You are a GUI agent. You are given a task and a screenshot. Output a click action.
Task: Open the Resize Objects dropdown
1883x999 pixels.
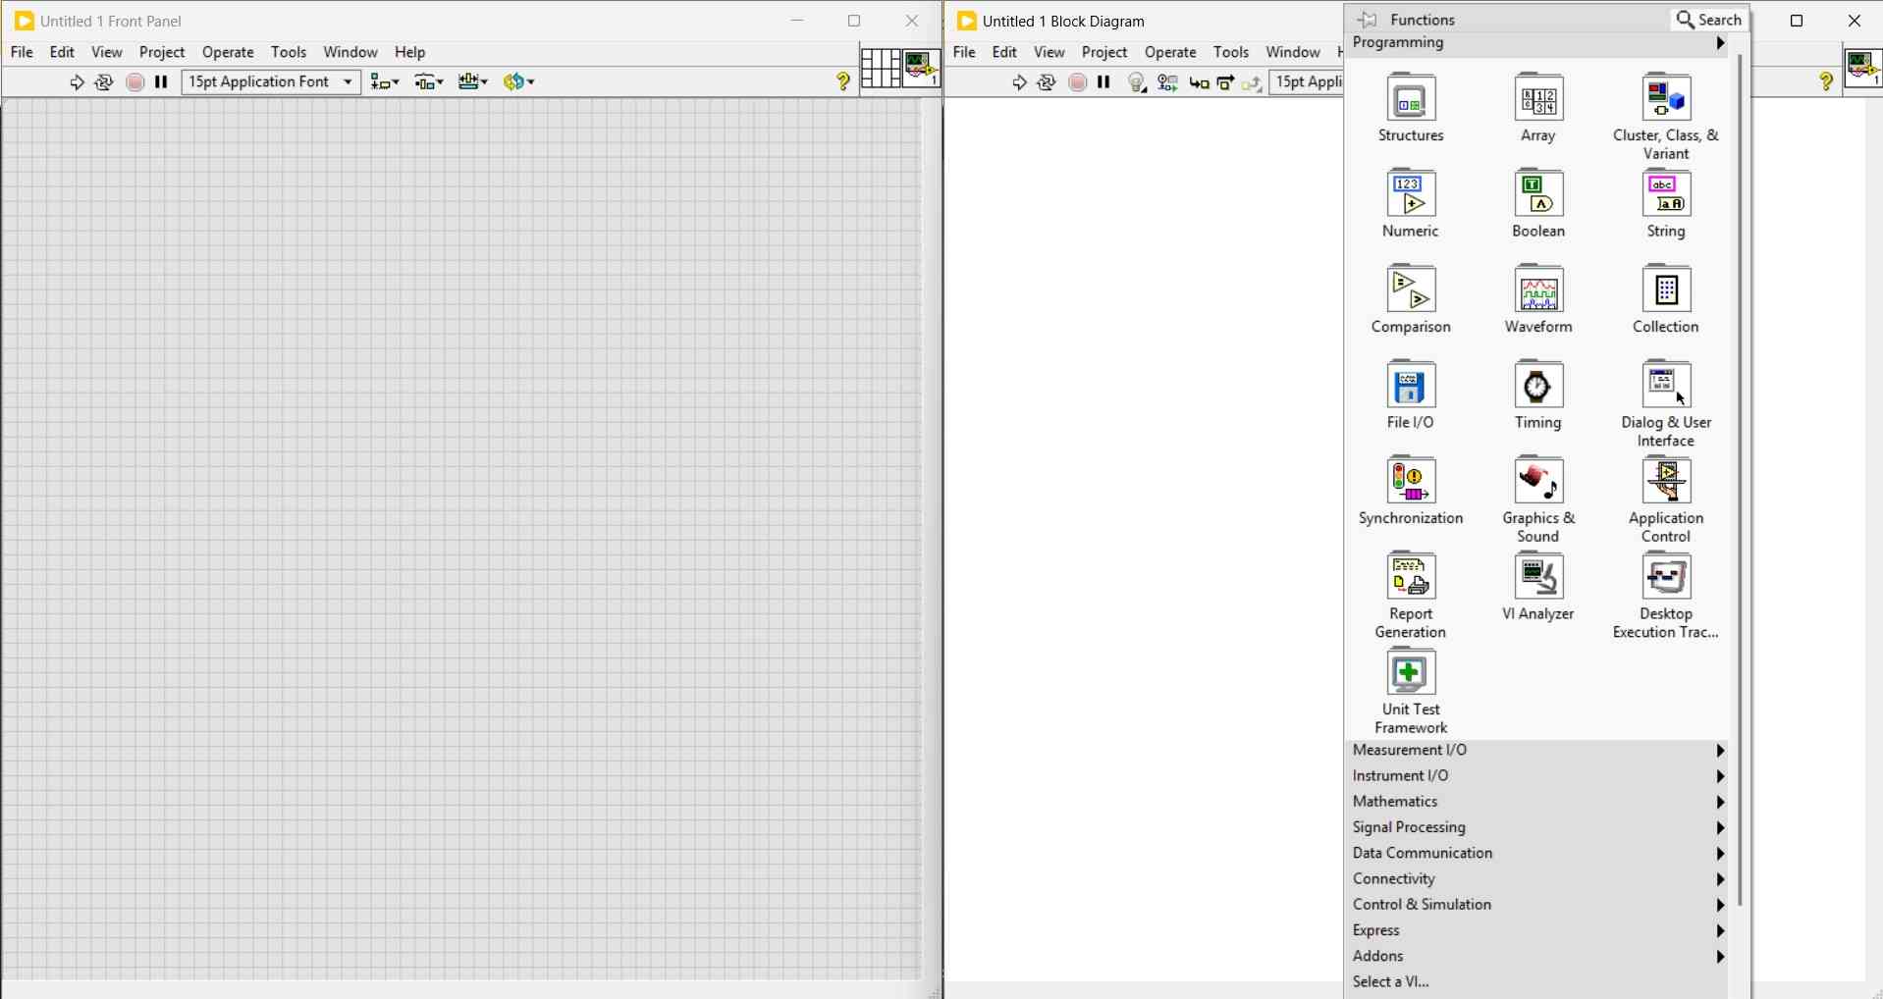[473, 82]
